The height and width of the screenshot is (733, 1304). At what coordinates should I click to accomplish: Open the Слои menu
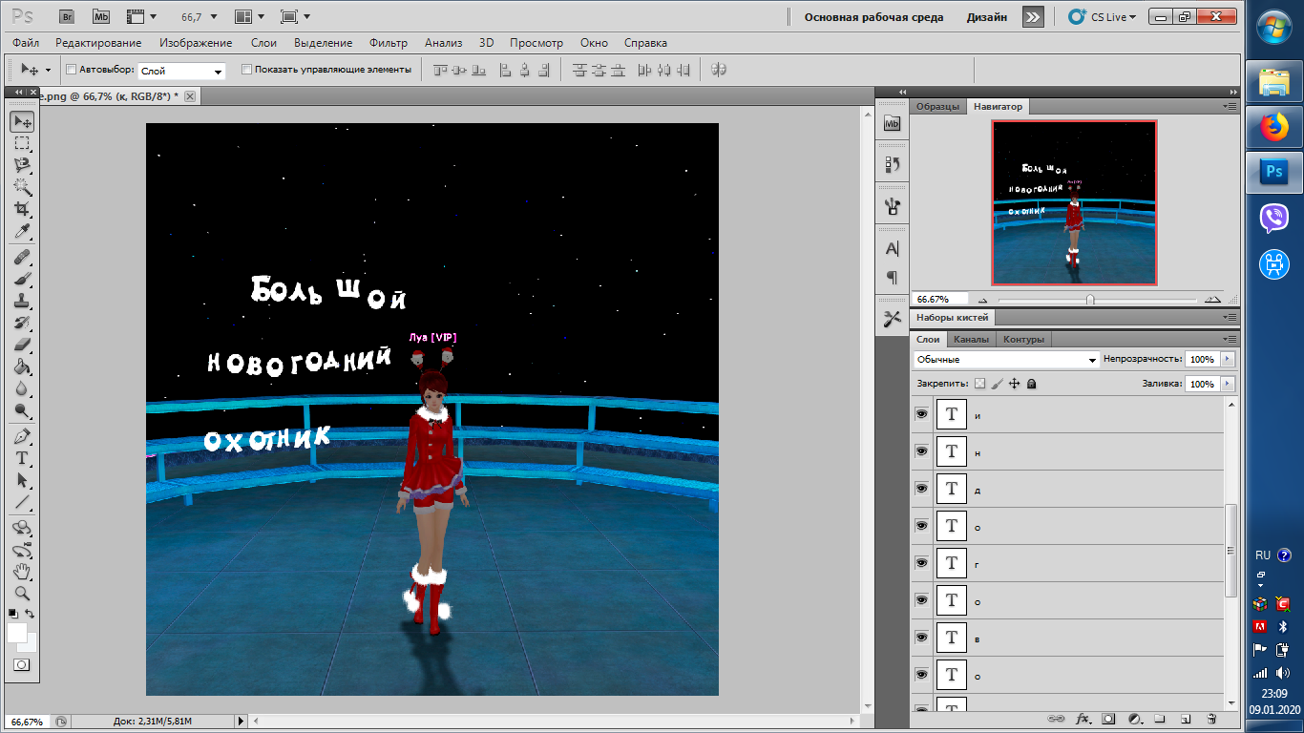pyautogui.click(x=263, y=43)
